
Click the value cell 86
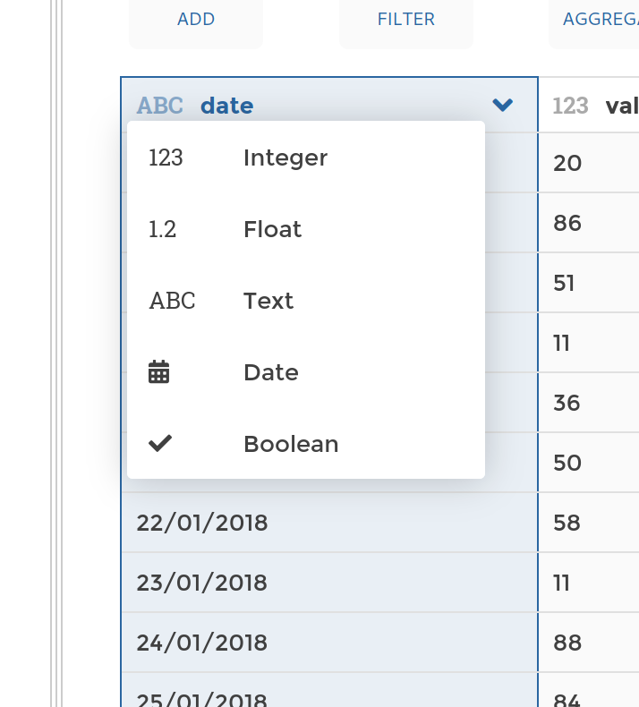(589, 223)
